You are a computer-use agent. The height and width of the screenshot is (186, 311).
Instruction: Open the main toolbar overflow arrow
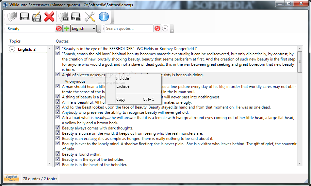(113, 21)
